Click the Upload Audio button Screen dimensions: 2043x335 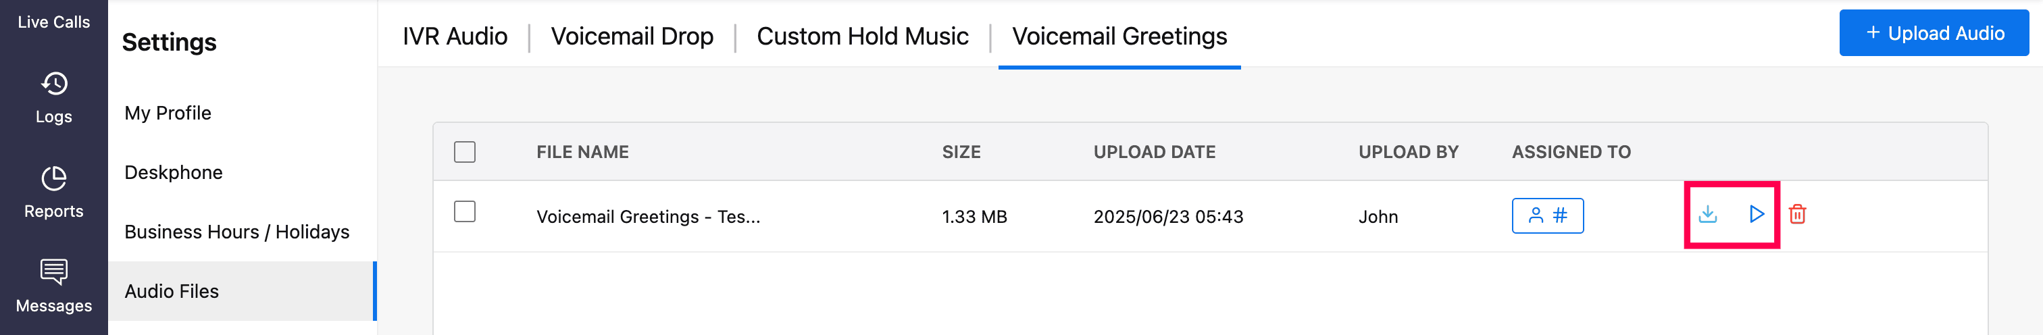click(x=1934, y=33)
